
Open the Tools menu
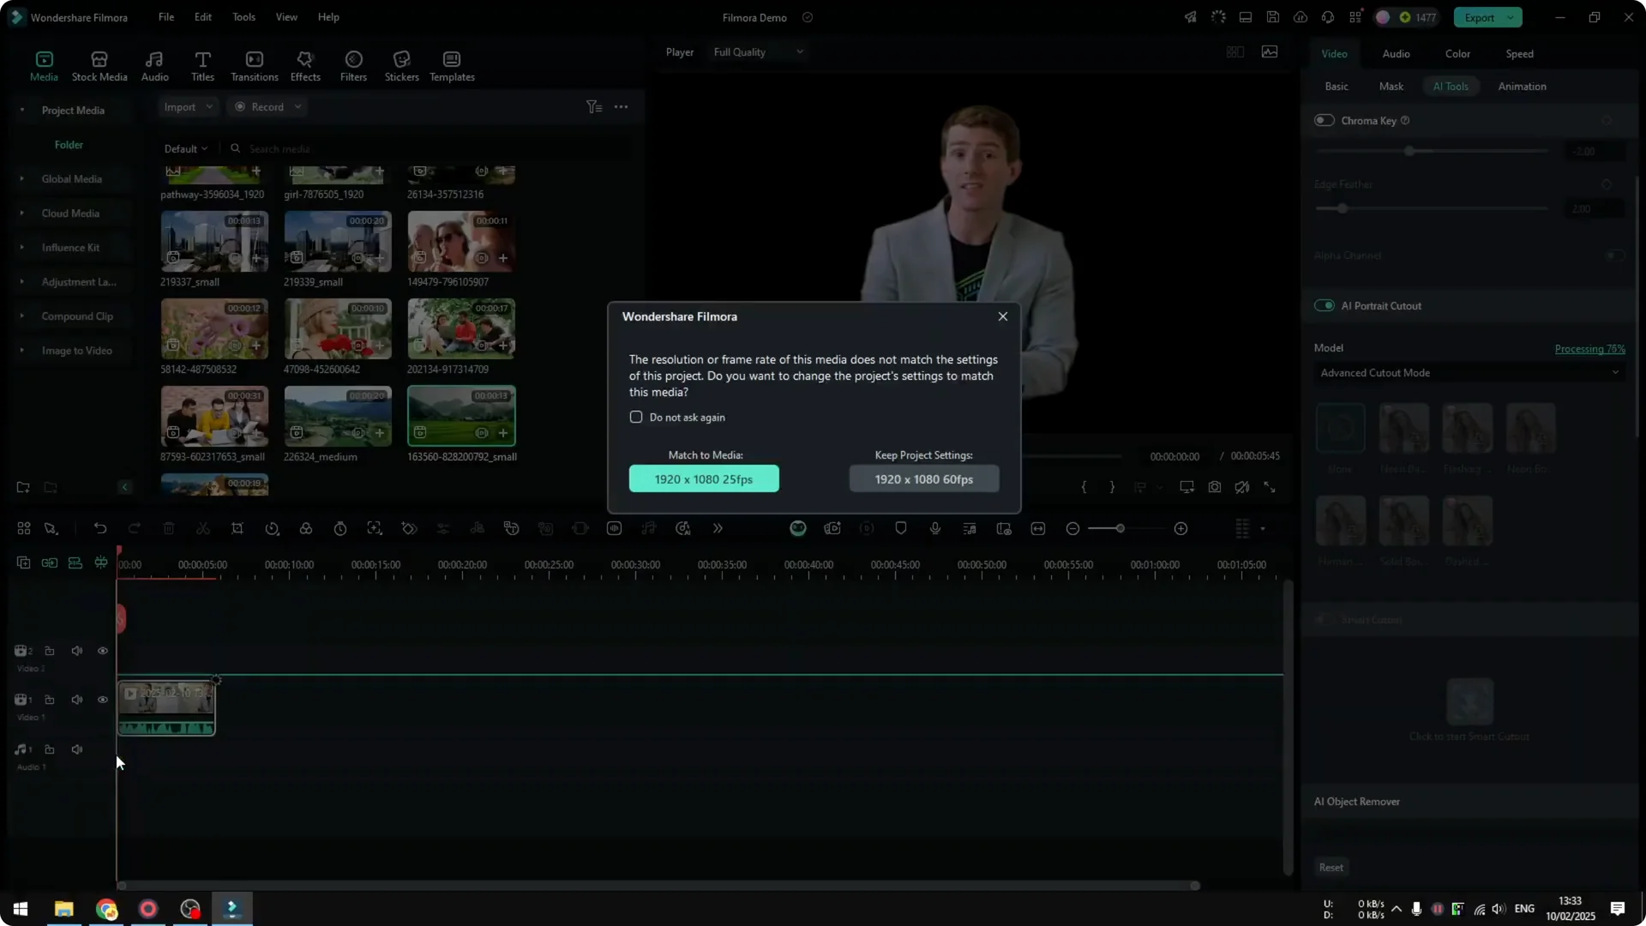(243, 17)
